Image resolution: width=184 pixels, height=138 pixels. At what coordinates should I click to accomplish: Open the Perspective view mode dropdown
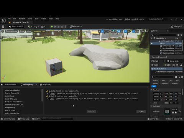(11, 31)
